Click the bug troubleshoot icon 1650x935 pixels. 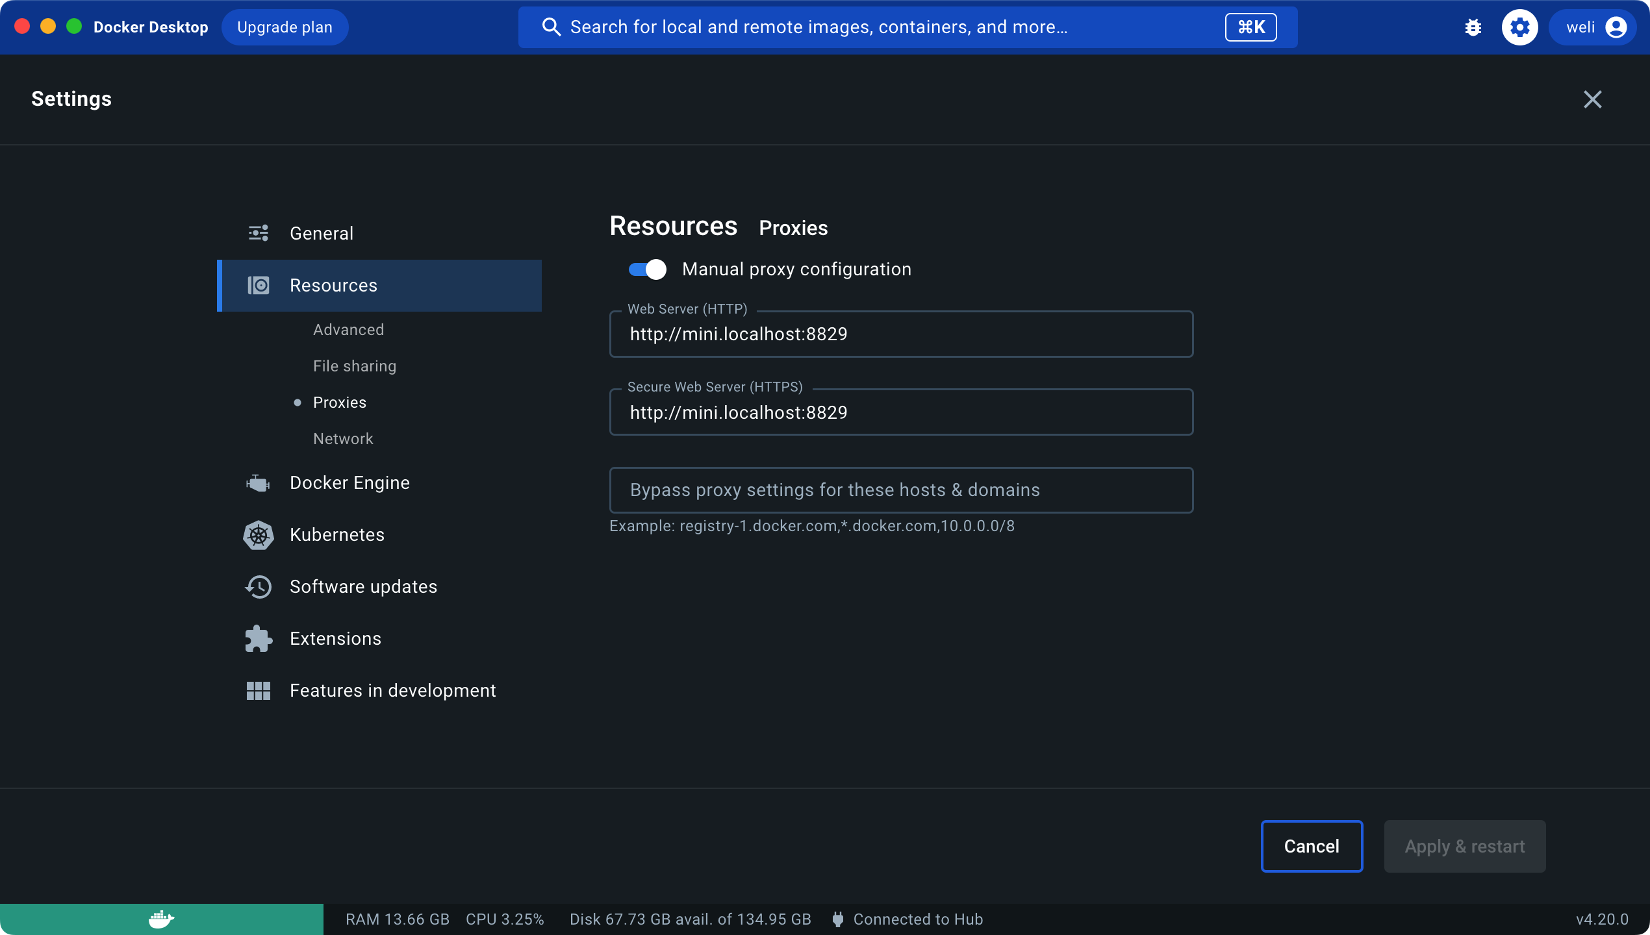[1473, 27]
